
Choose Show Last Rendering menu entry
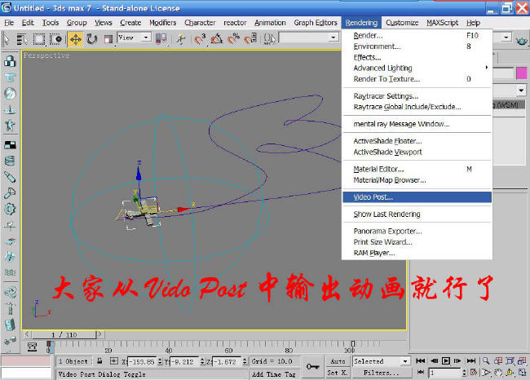417,214
